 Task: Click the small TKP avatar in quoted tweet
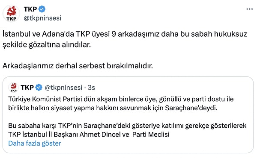tap(14, 88)
